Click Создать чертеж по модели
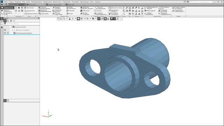 coord(178,8)
